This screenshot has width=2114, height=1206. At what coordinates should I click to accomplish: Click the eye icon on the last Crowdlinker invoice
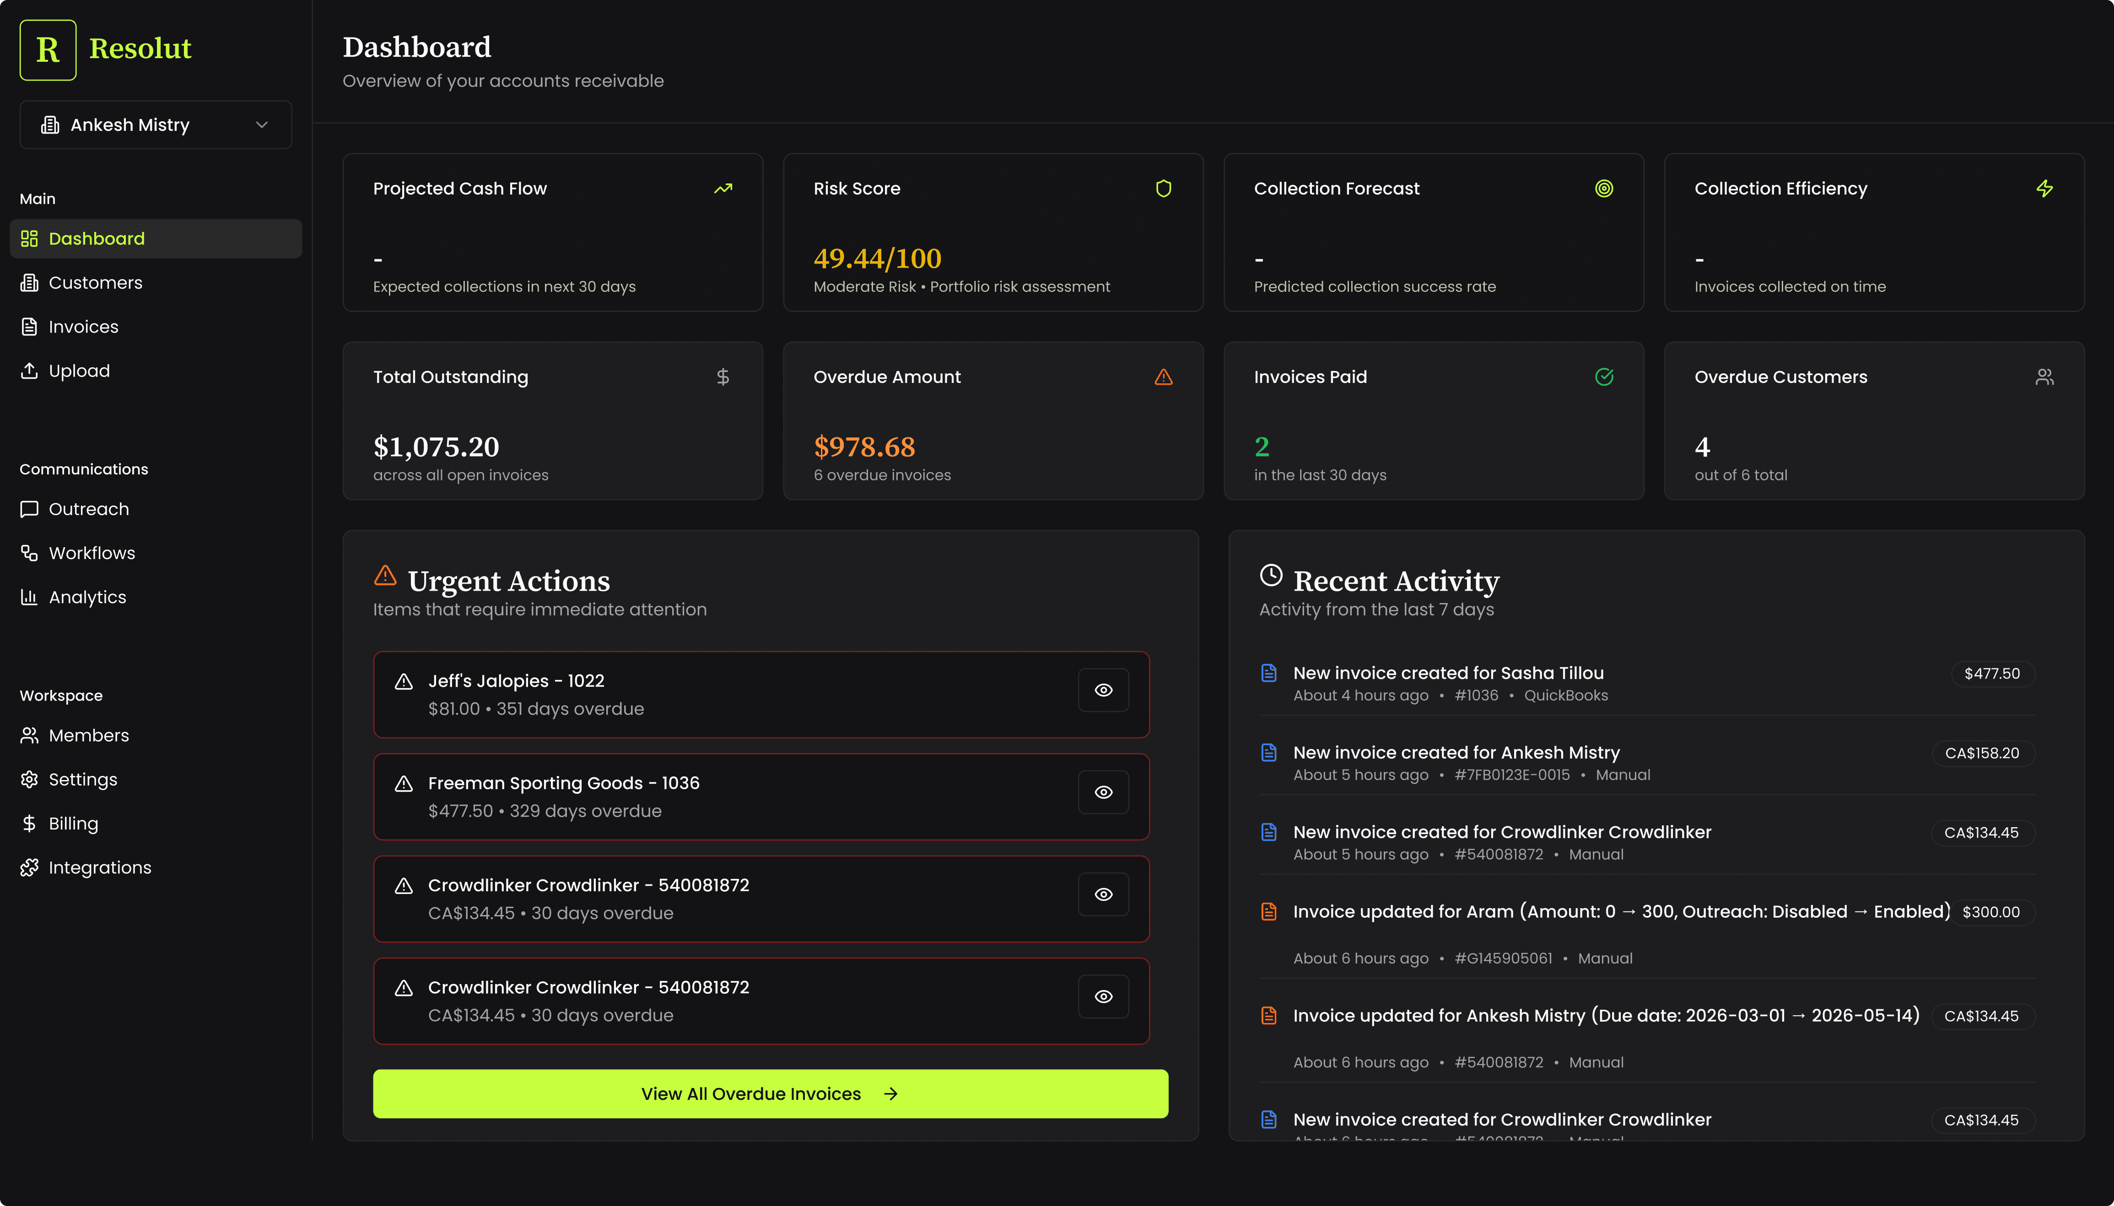[x=1103, y=996]
